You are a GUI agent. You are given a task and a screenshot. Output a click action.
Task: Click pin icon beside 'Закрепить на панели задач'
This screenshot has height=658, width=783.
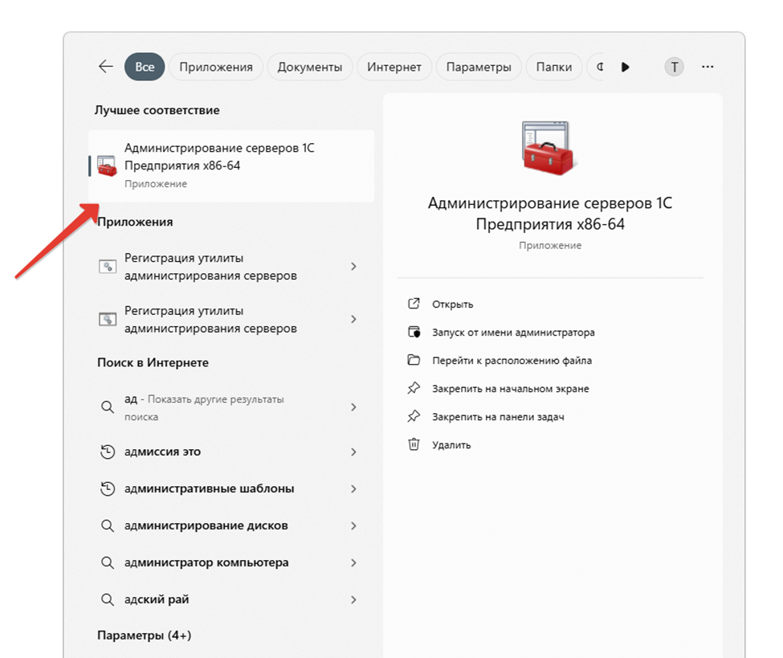point(414,416)
